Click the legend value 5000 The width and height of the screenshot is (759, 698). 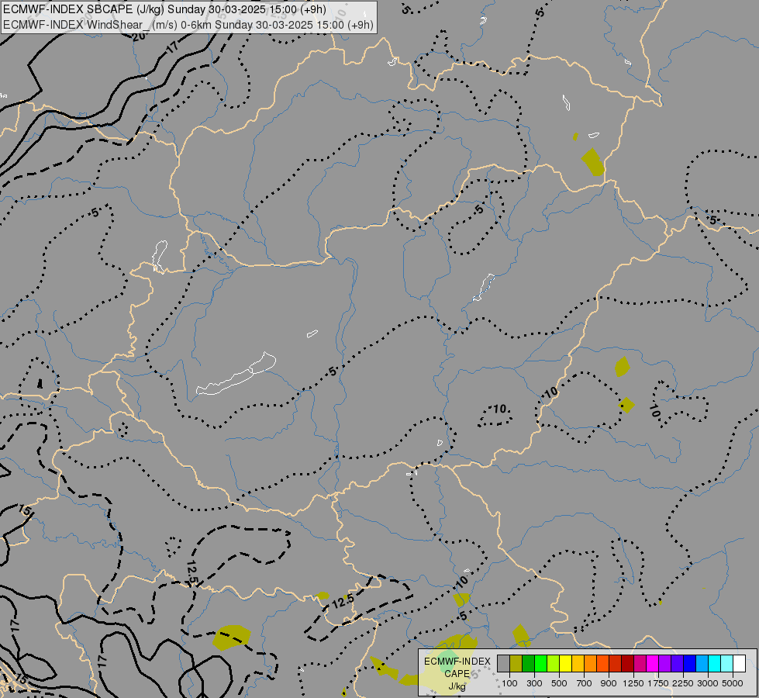(733, 683)
